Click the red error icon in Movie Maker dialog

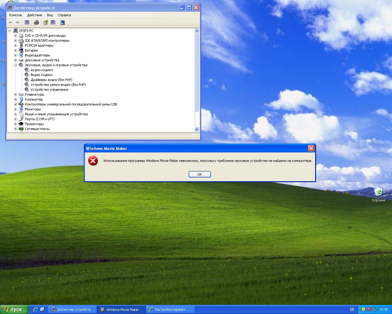pyautogui.click(x=93, y=161)
